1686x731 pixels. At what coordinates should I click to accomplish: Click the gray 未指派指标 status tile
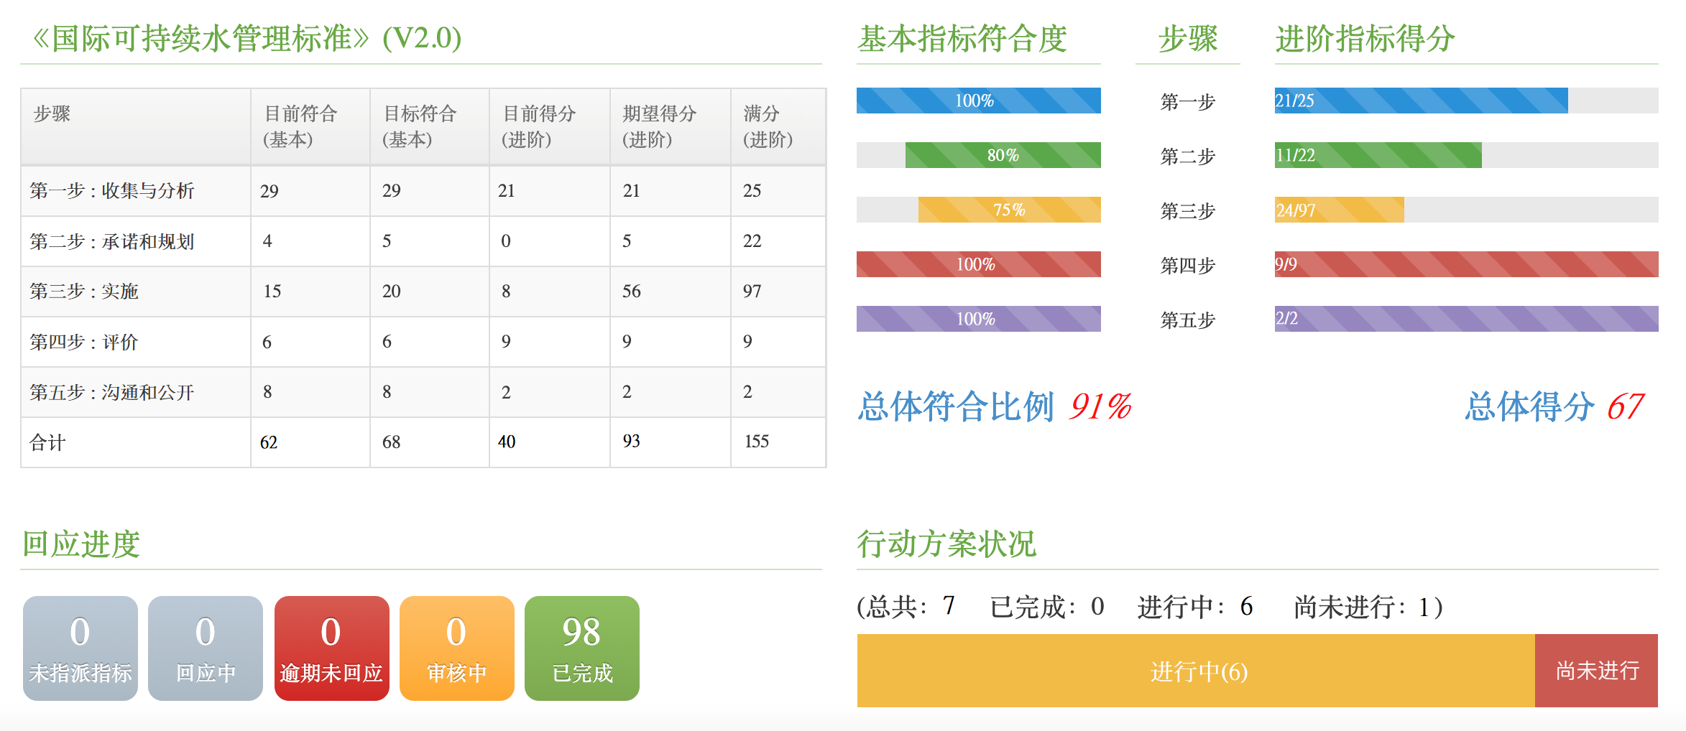tap(80, 648)
